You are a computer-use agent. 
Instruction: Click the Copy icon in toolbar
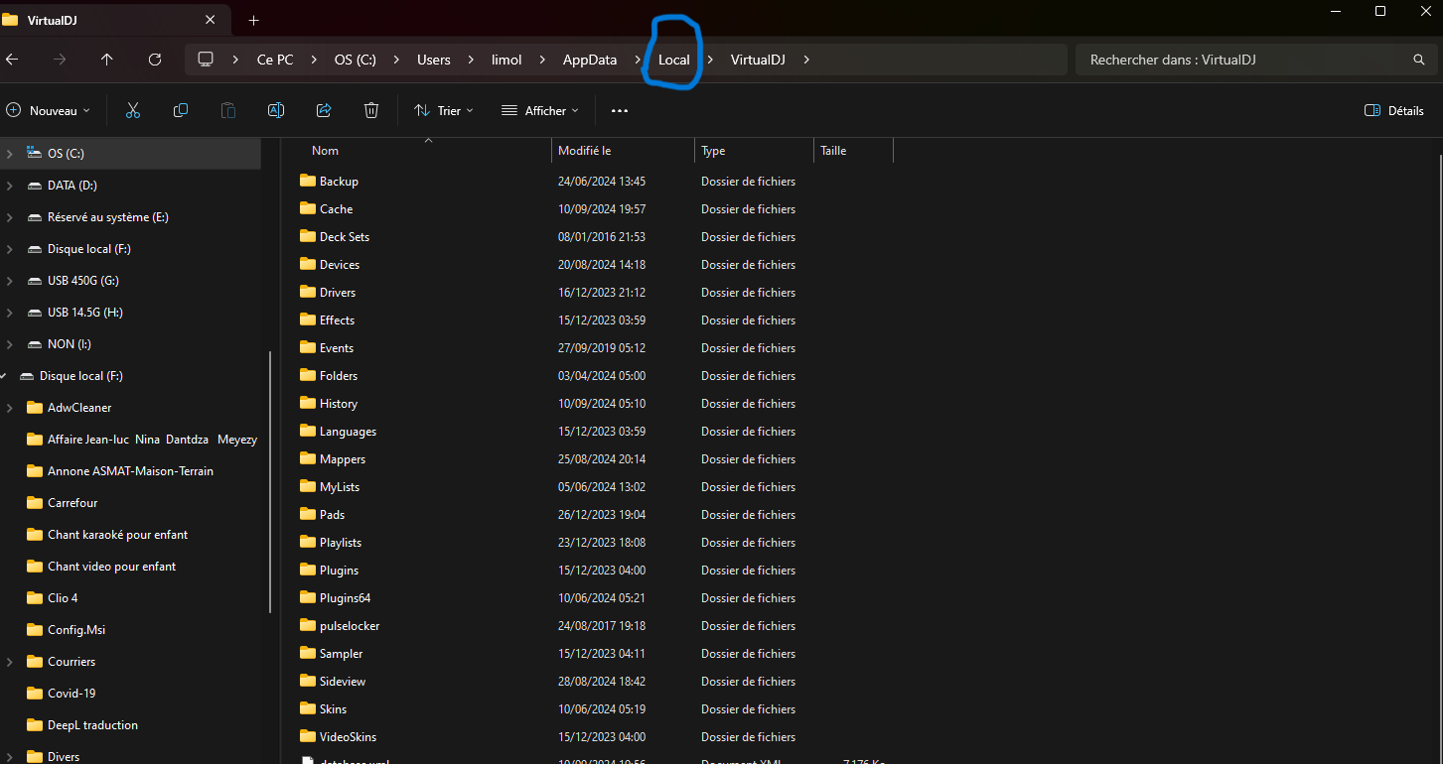point(181,111)
